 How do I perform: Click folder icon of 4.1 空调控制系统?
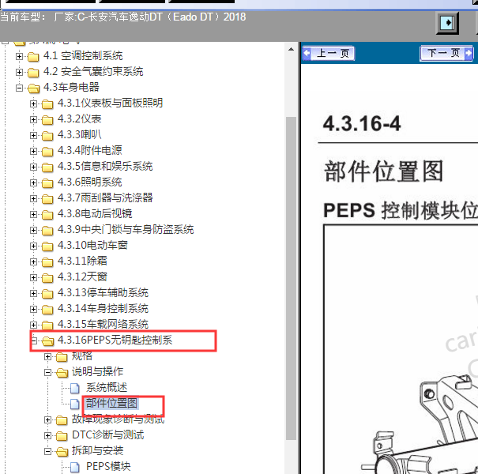pyautogui.click(x=33, y=57)
